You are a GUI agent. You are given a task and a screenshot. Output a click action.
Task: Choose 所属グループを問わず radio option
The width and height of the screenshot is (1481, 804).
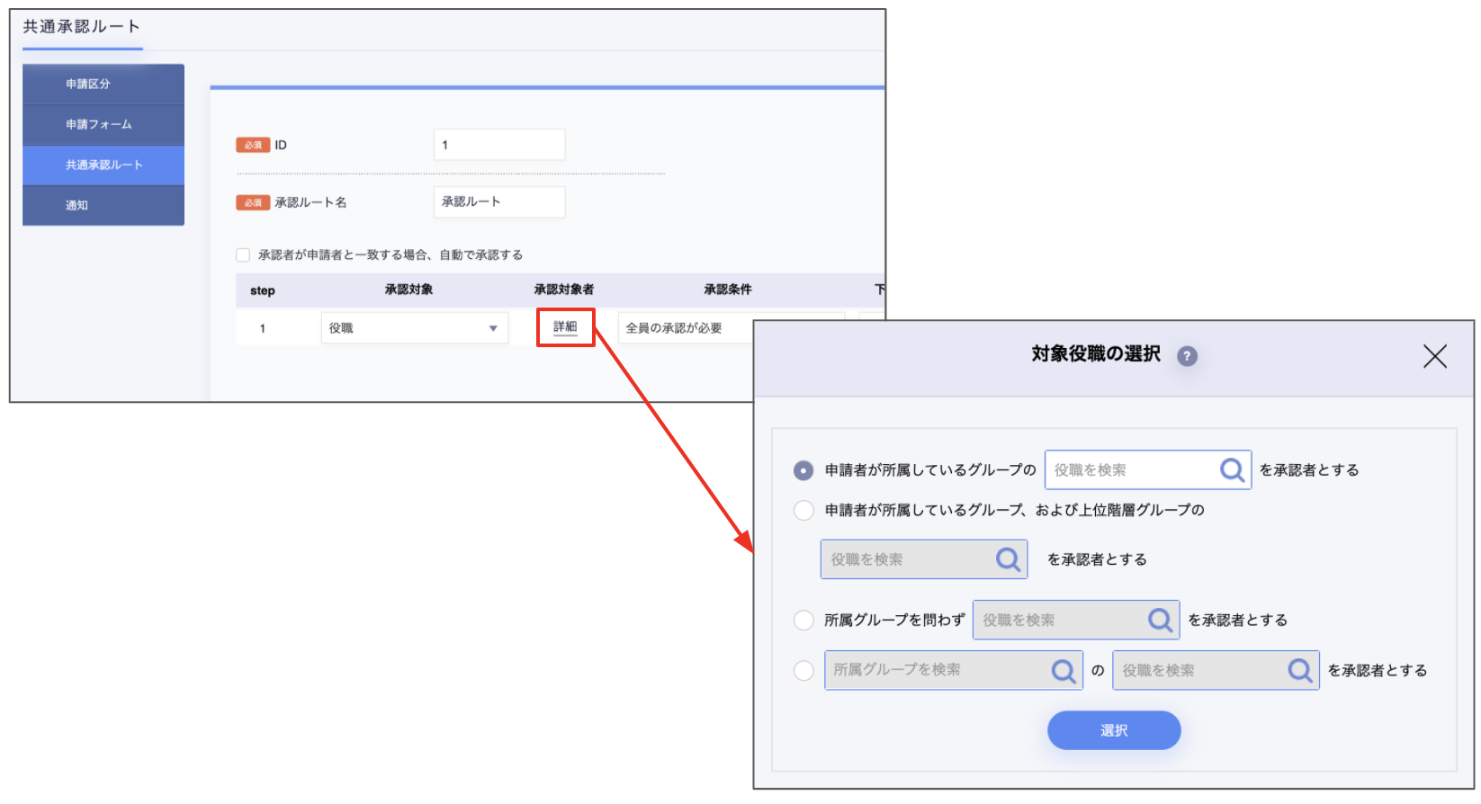click(x=803, y=621)
